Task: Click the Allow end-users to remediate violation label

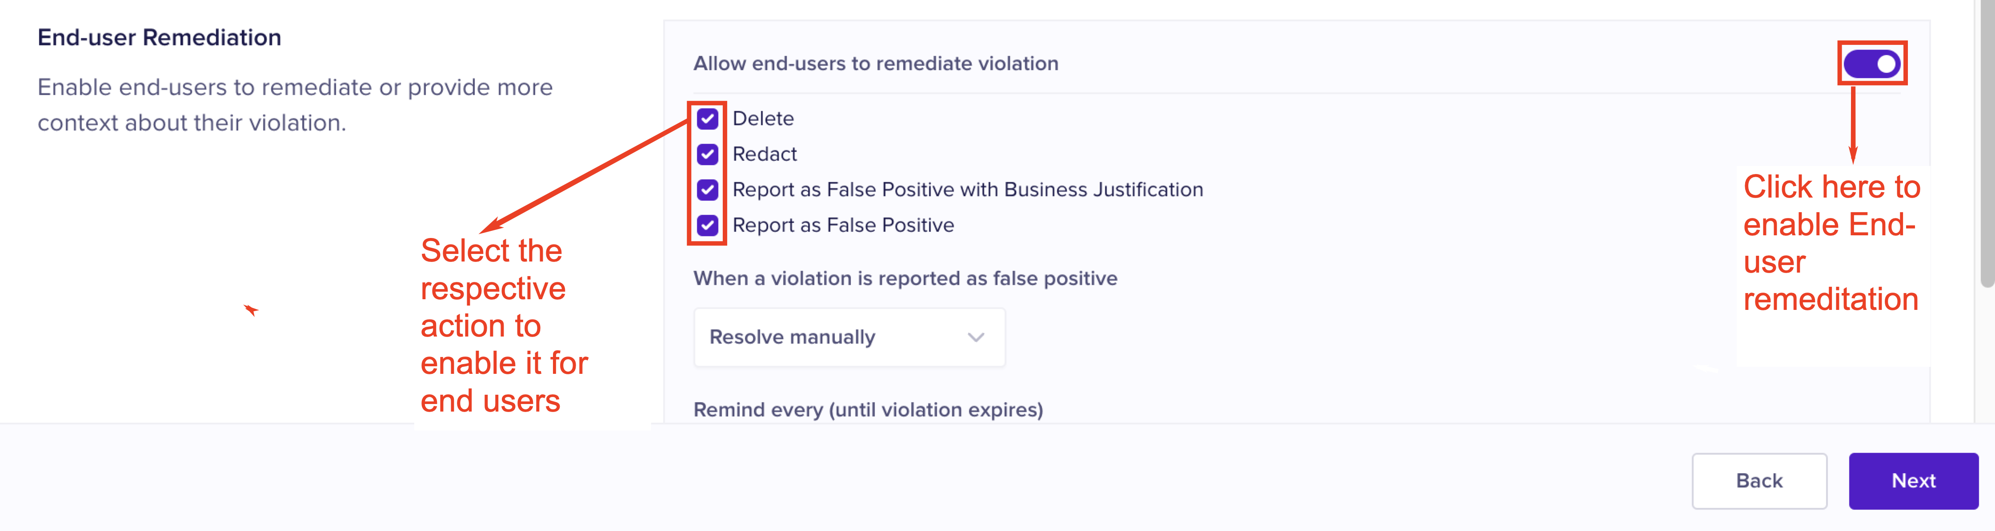Action: click(875, 63)
